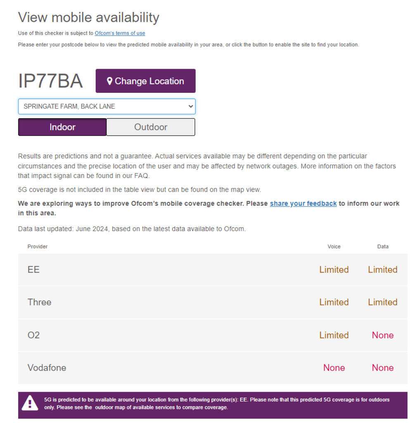Click EE's Voice Limited status
The height and width of the screenshot is (423, 419).
(x=334, y=270)
